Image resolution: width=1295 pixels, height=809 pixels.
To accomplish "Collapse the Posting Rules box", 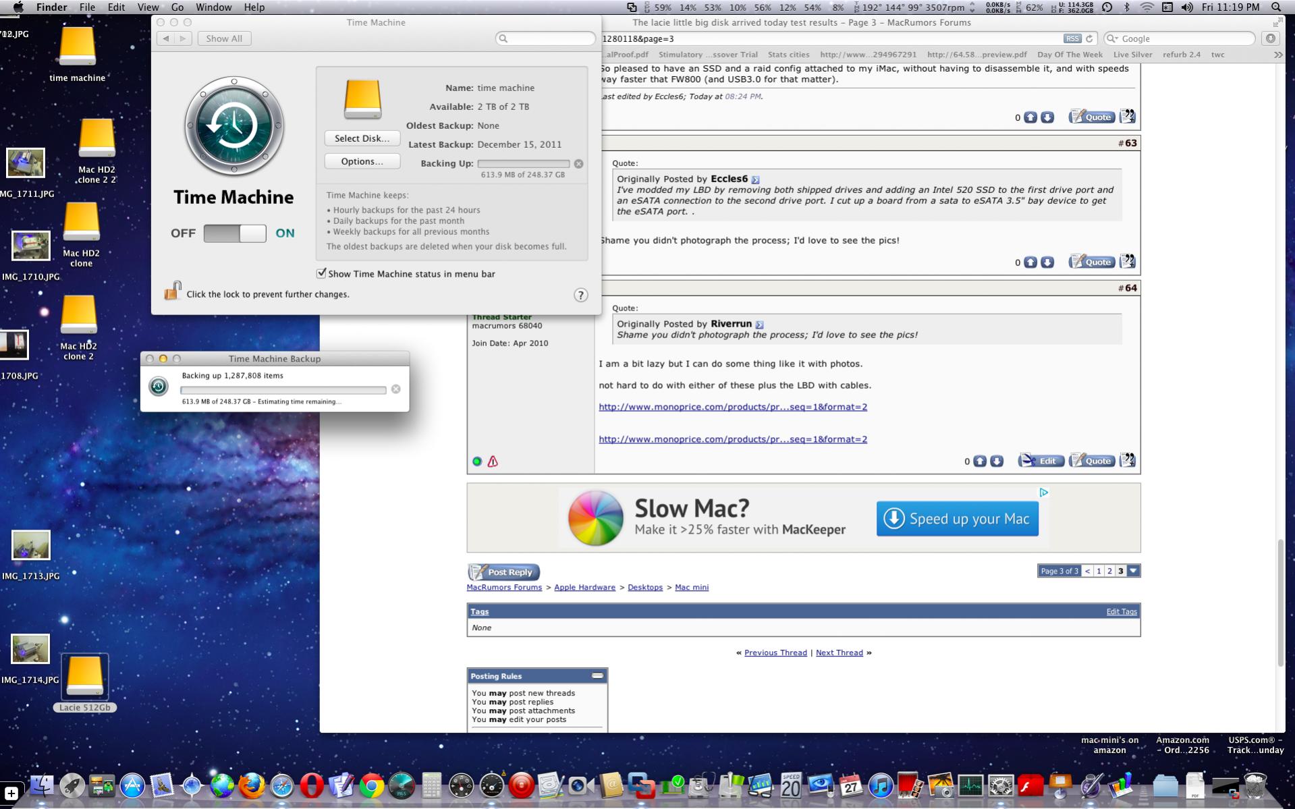I will [x=598, y=675].
